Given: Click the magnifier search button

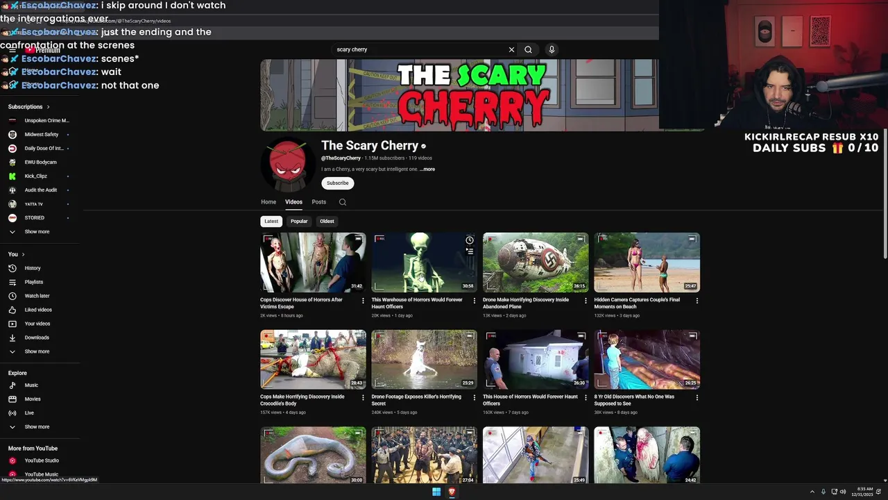Looking at the screenshot, I should 528,49.
